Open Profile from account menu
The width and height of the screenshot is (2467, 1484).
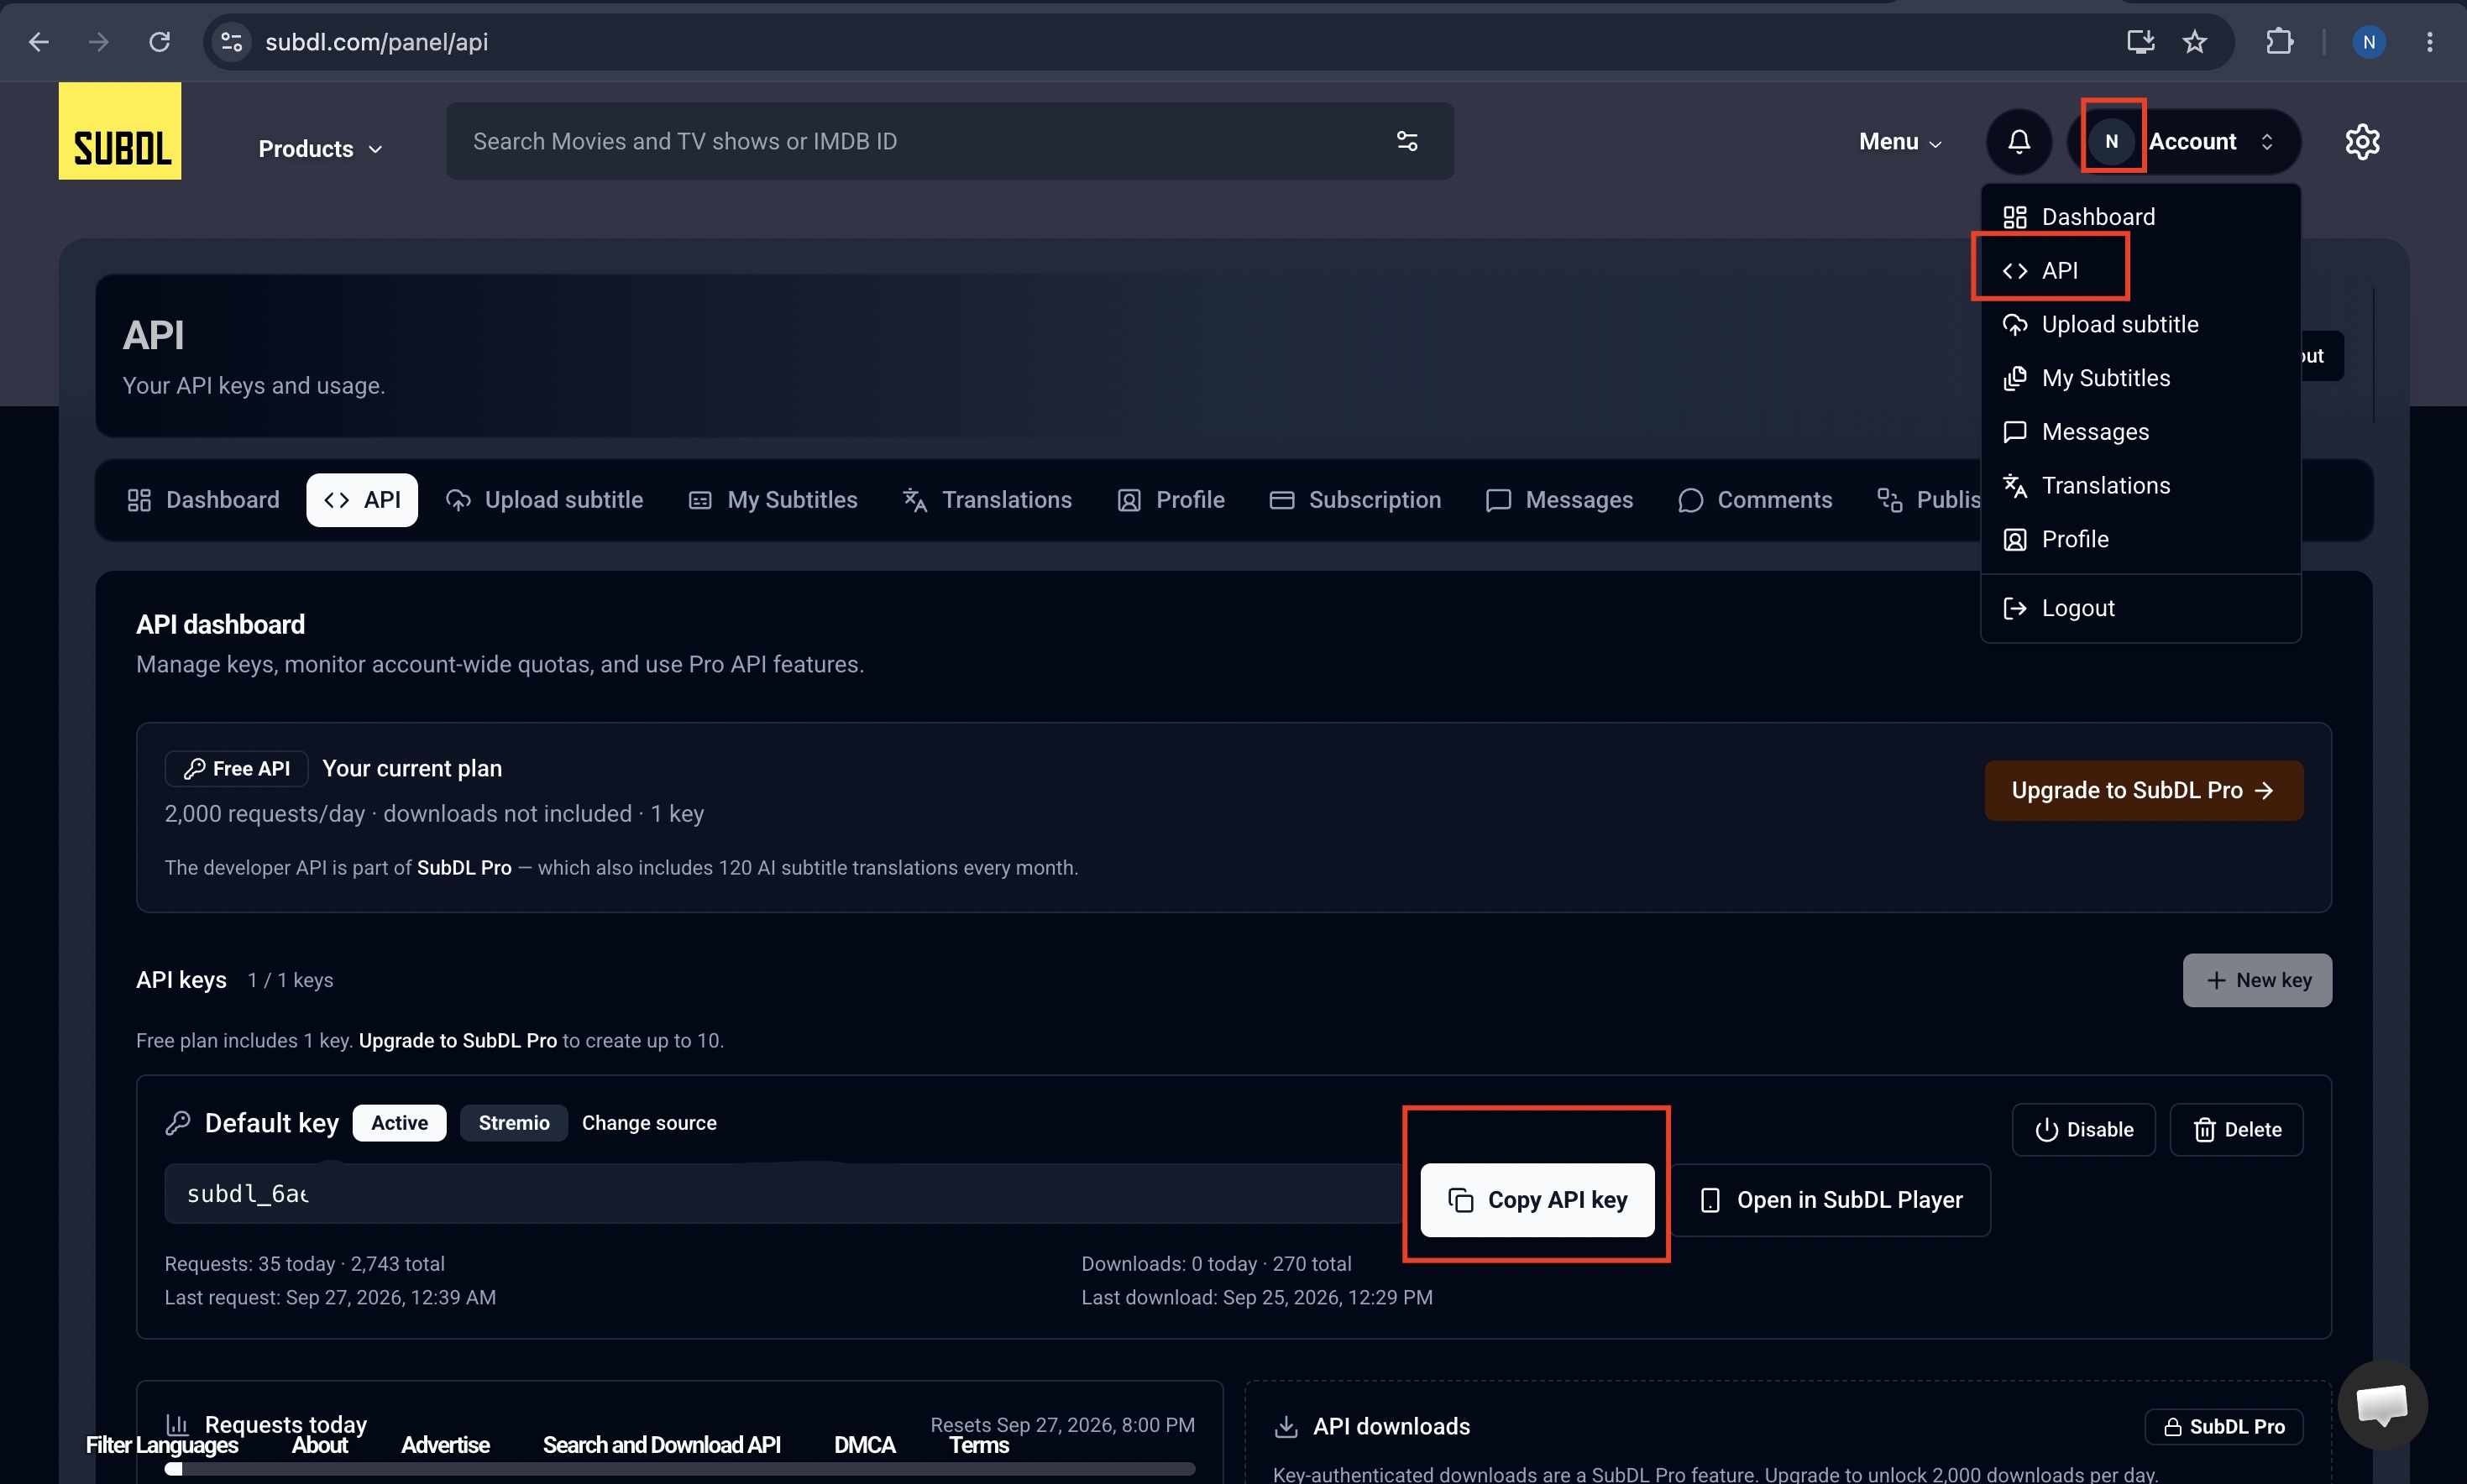coord(2140,540)
